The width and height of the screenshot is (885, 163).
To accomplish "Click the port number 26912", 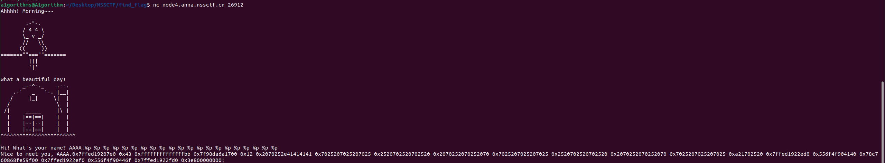I will 235,5.
